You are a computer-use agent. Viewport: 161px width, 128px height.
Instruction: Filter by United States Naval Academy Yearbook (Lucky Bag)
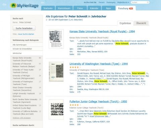click(24, 107)
